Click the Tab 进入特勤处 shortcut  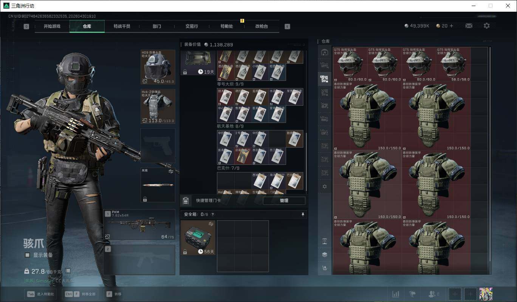(x=40, y=294)
